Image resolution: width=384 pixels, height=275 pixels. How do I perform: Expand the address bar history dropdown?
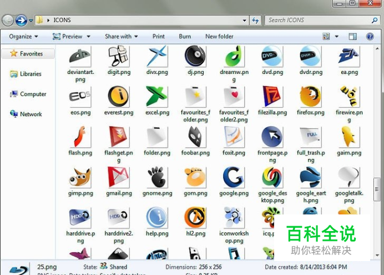(x=244, y=21)
